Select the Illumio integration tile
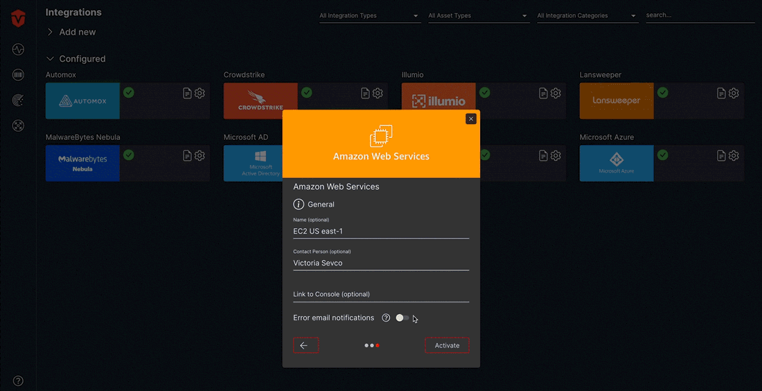Viewport: 762px width, 391px height. point(438,96)
